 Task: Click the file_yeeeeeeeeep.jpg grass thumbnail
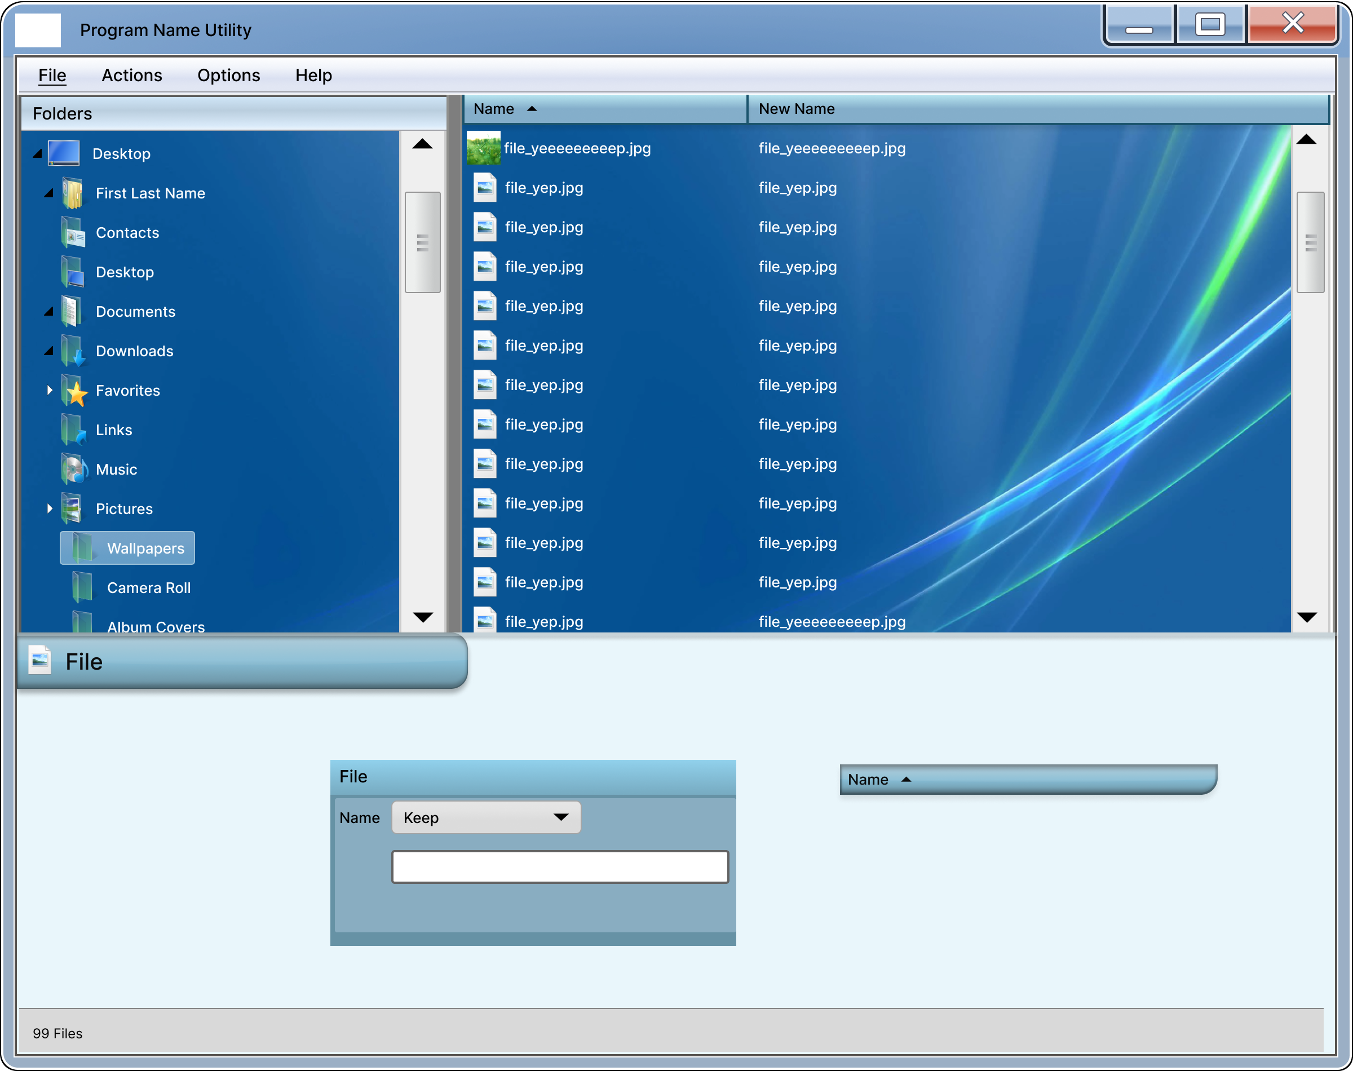(x=483, y=148)
